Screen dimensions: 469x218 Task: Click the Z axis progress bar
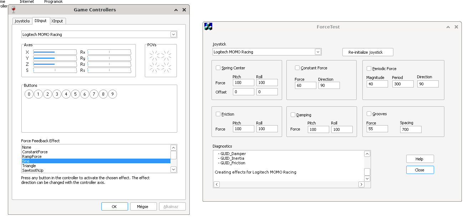point(55,64)
